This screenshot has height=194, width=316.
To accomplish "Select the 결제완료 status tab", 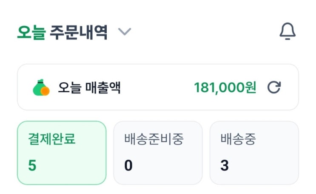I will 62,153.
